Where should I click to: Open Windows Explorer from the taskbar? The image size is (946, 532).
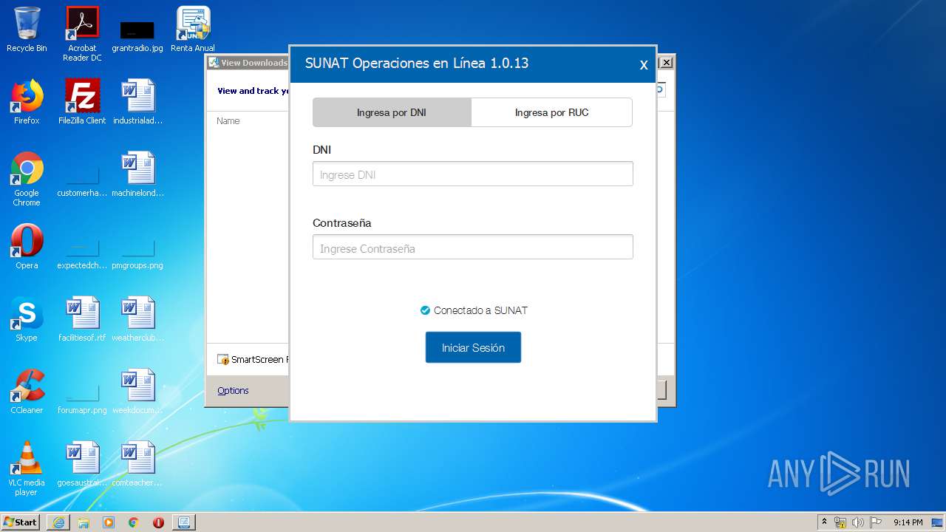(84, 522)
